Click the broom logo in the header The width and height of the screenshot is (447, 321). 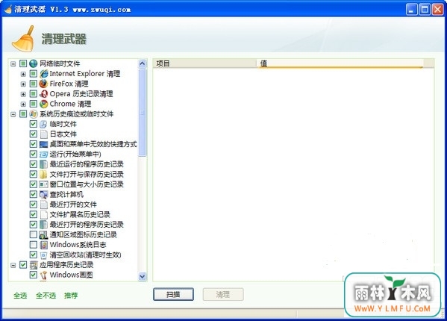[23, 39]
